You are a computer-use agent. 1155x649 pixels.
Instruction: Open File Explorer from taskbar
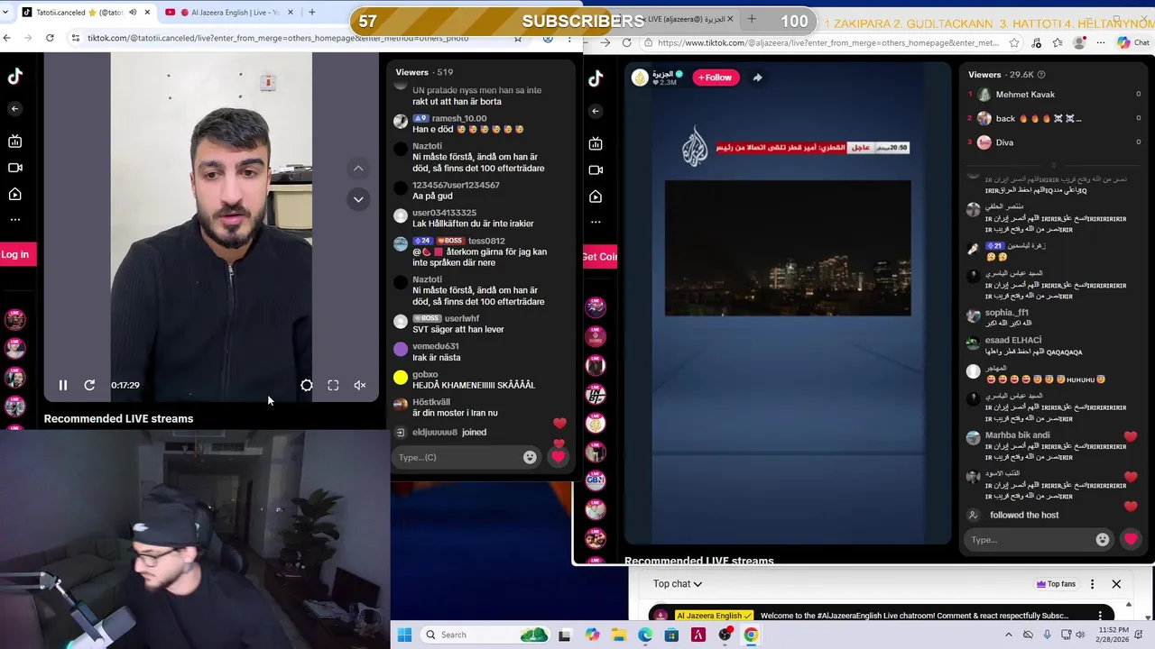coord(618,635)
